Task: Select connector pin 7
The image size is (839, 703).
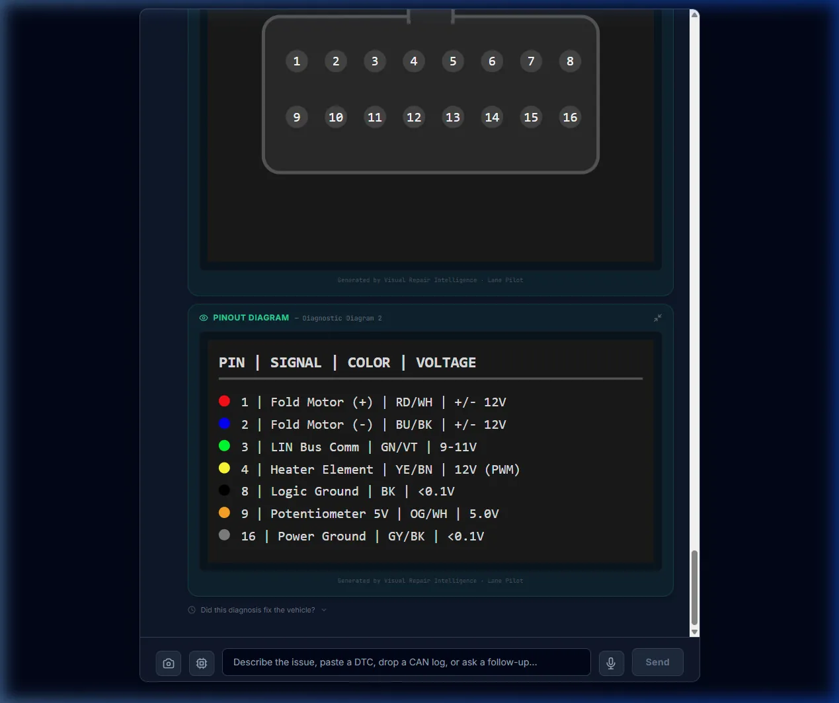Action: tap(531, 61)
